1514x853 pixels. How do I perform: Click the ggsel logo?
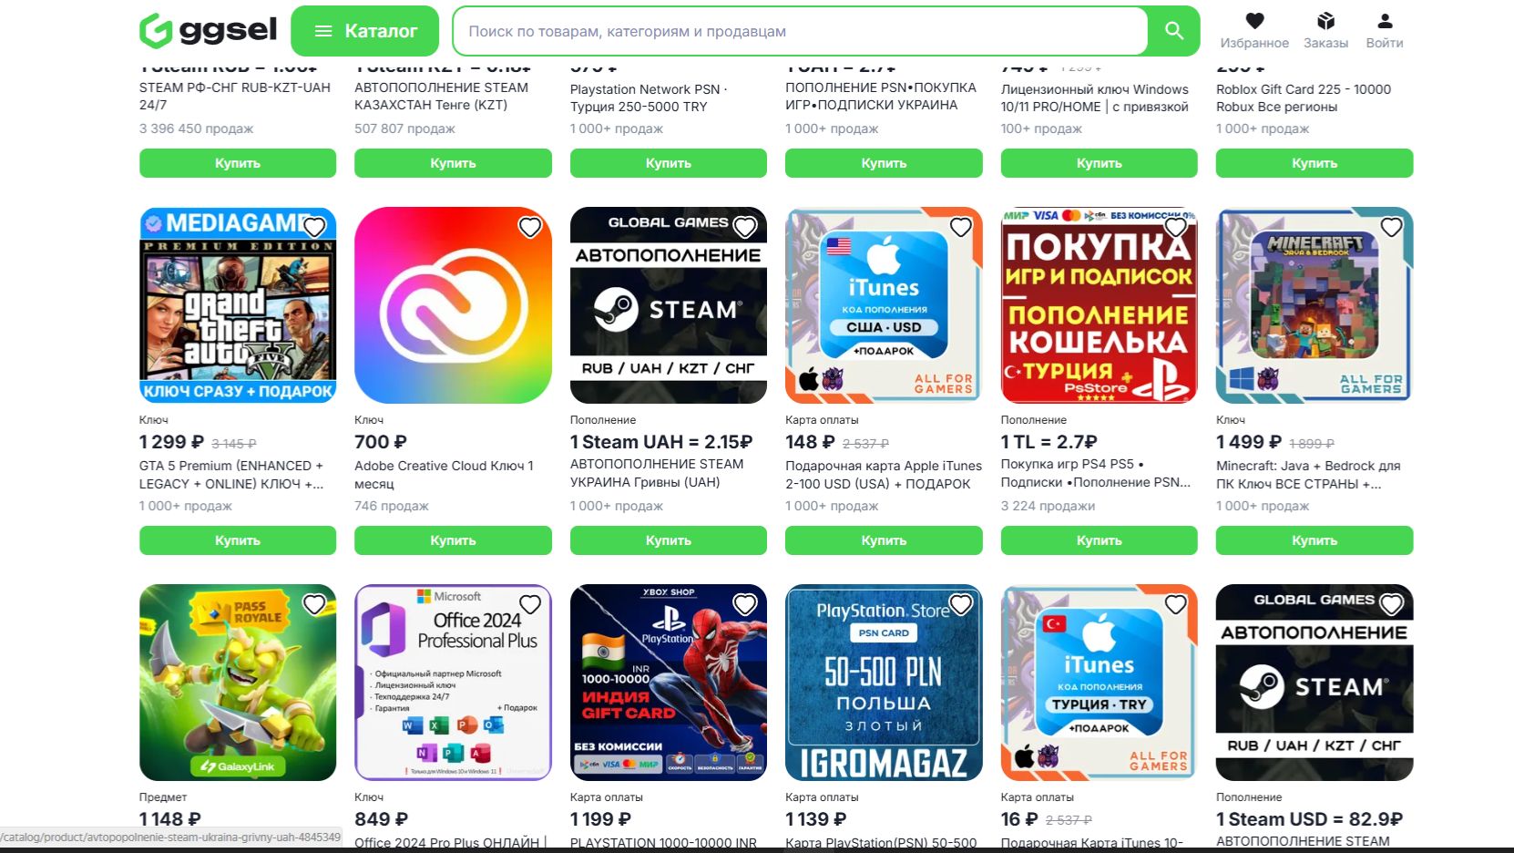click(208, 30)
